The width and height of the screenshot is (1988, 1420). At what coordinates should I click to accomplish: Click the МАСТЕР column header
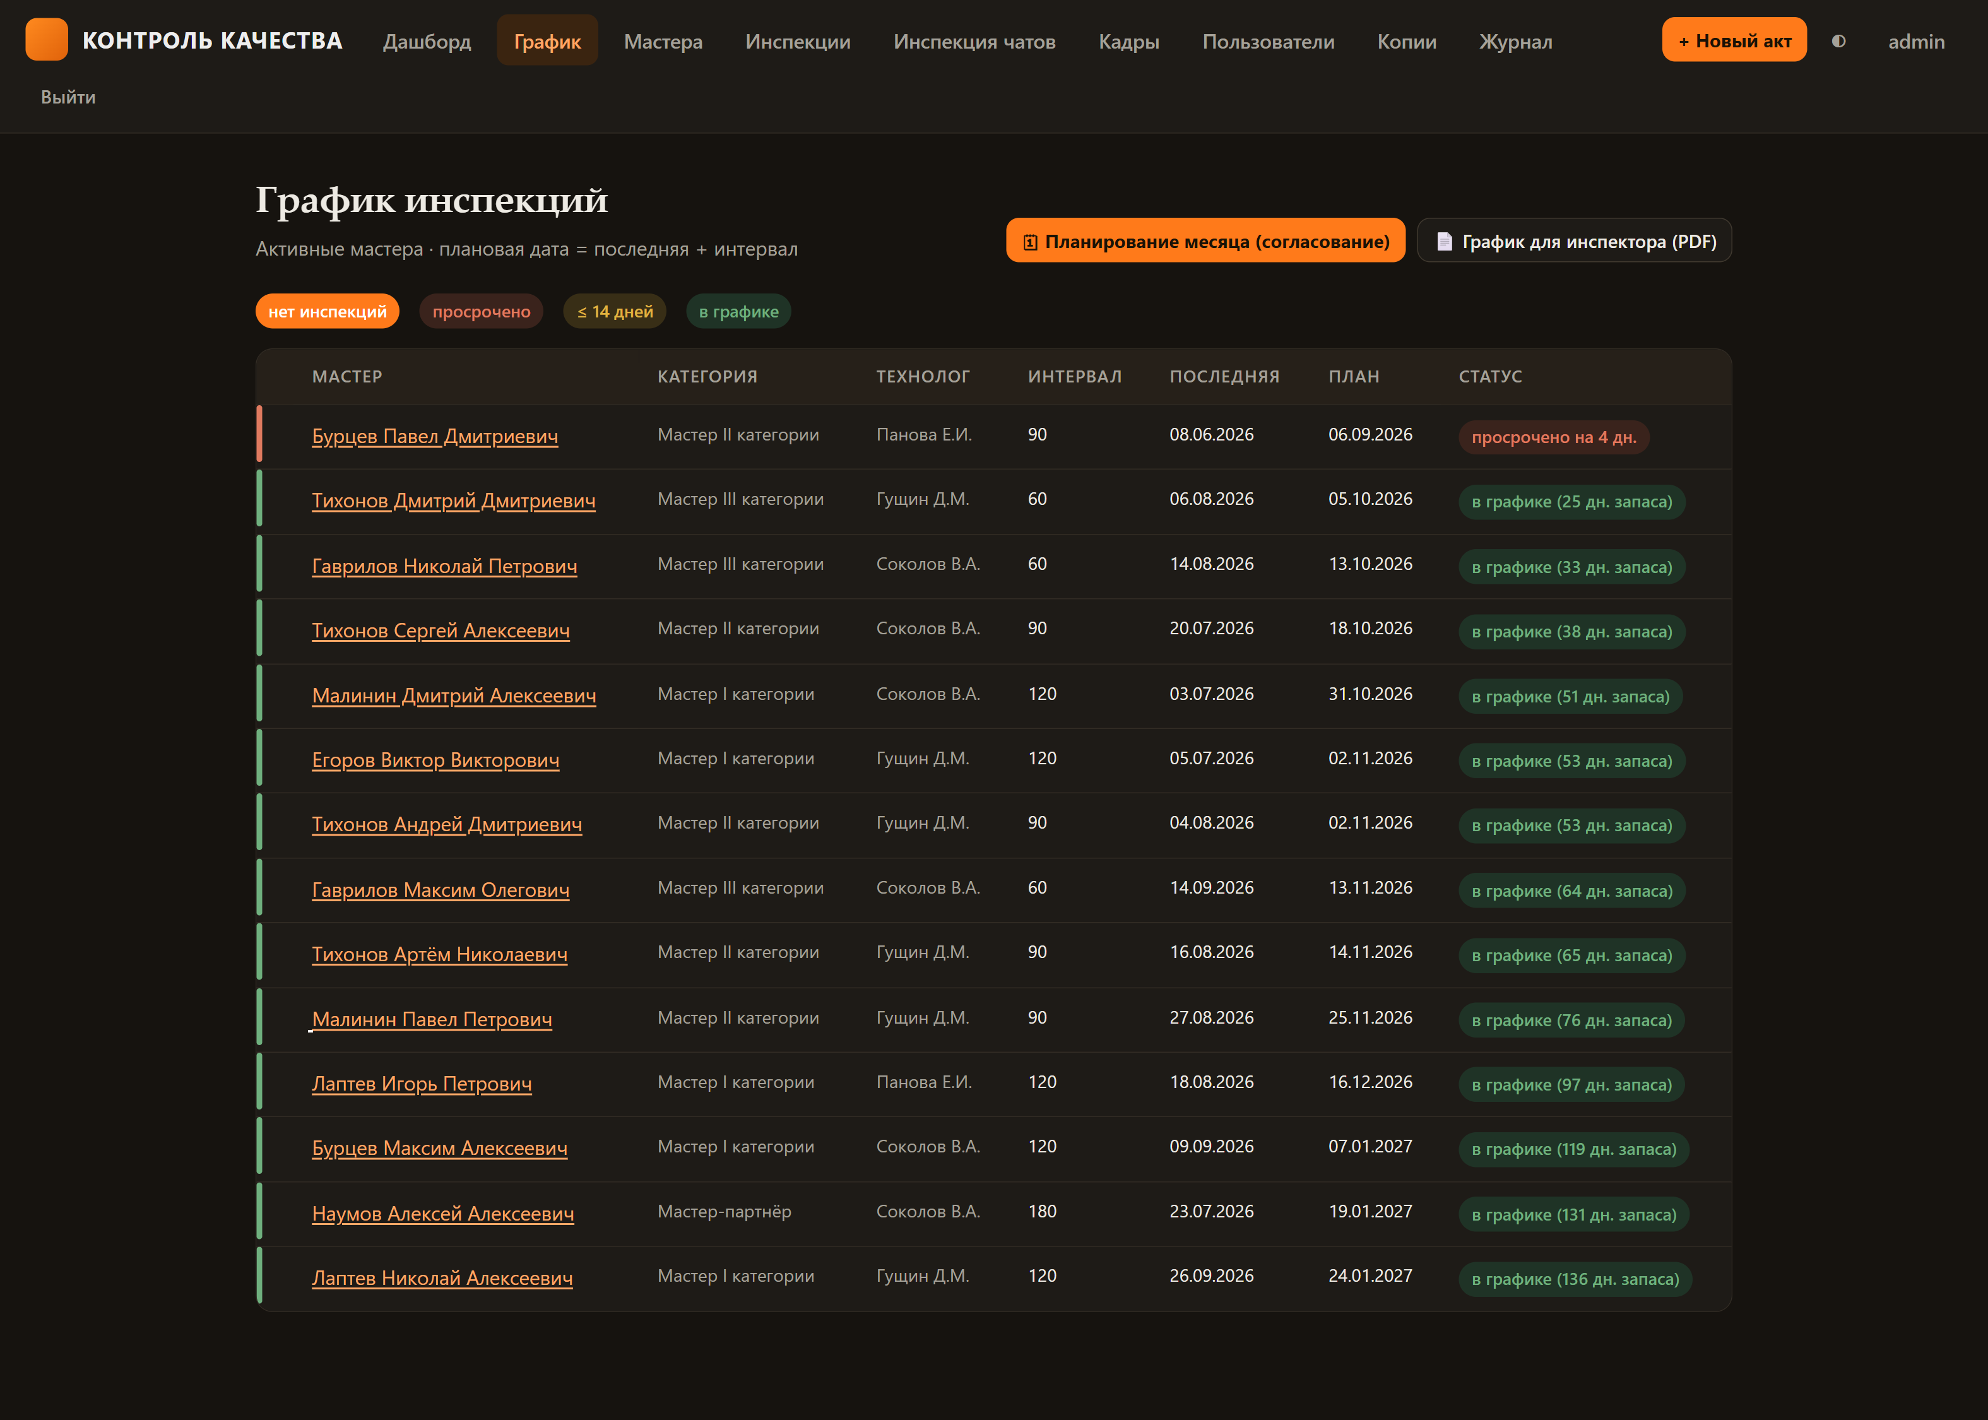347,377
